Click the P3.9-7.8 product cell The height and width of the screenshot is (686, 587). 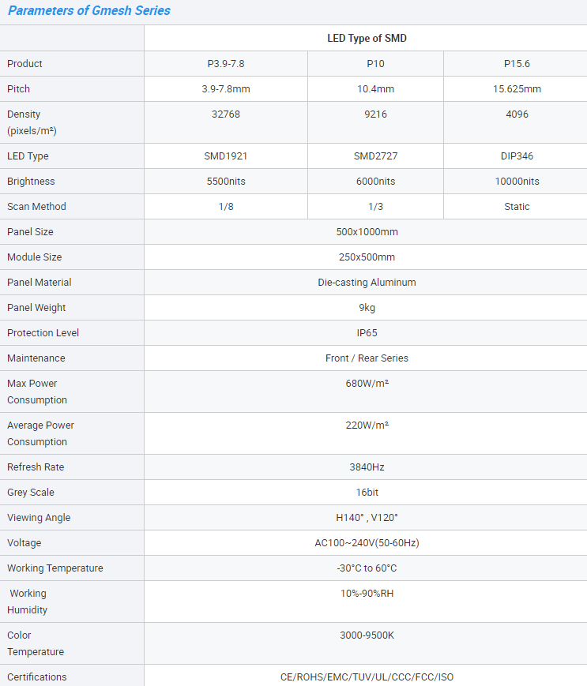pyautogui.click(x=226, y=64)
